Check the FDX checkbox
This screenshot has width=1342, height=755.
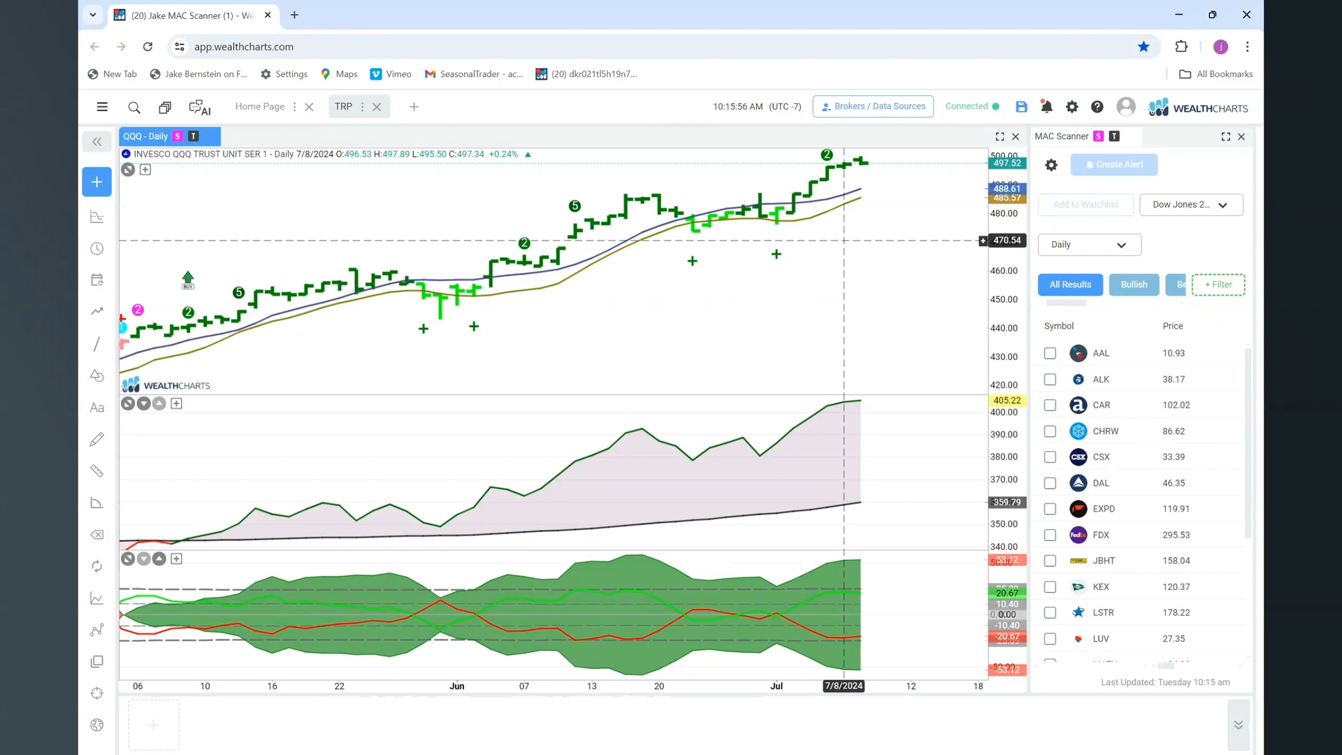1050,535
